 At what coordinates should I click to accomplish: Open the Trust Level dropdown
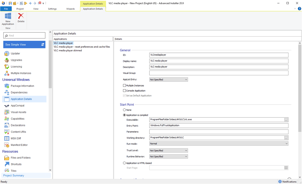[x=169, y=151]
